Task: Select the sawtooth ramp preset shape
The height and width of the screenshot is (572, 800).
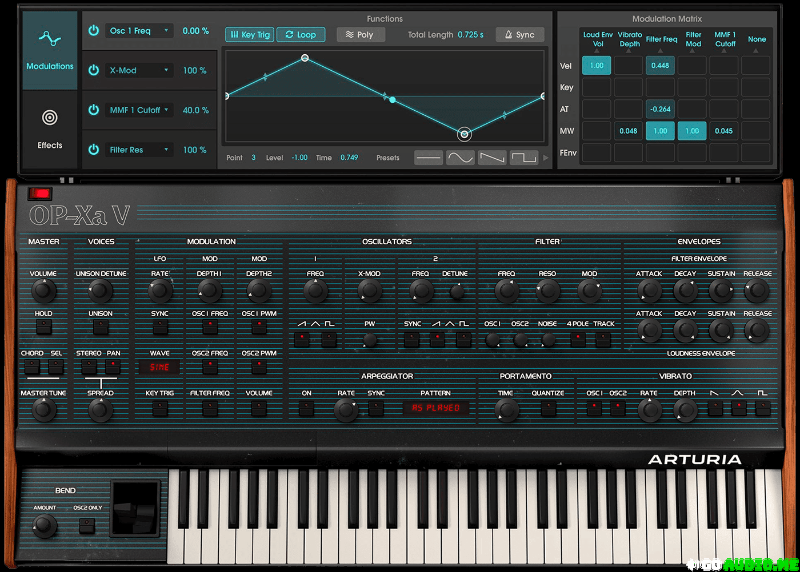Action: (x=492, y=158)
